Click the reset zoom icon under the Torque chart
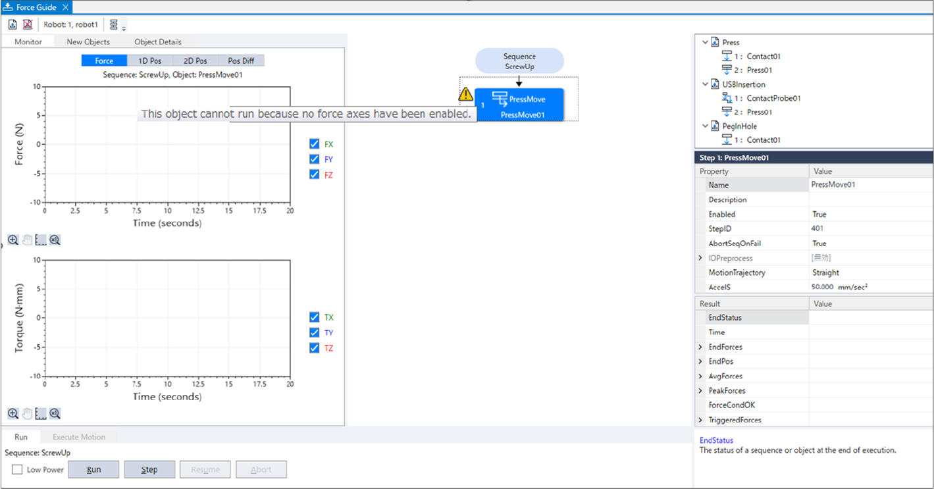 pos(55,414)
